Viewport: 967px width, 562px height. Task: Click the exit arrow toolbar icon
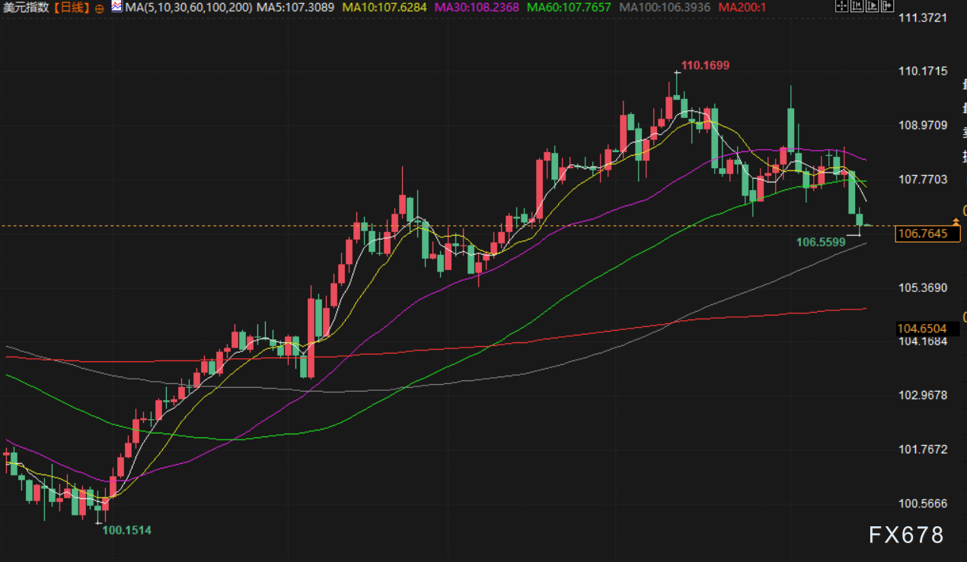tap(887, 7)
